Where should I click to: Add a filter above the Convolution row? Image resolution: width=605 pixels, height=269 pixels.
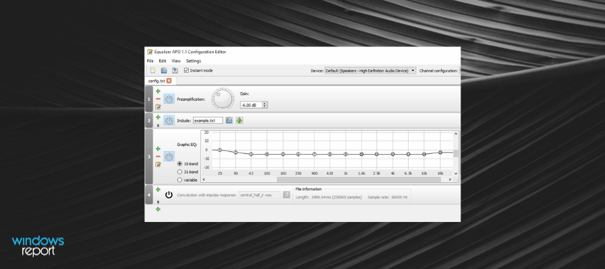click(158, 190)
